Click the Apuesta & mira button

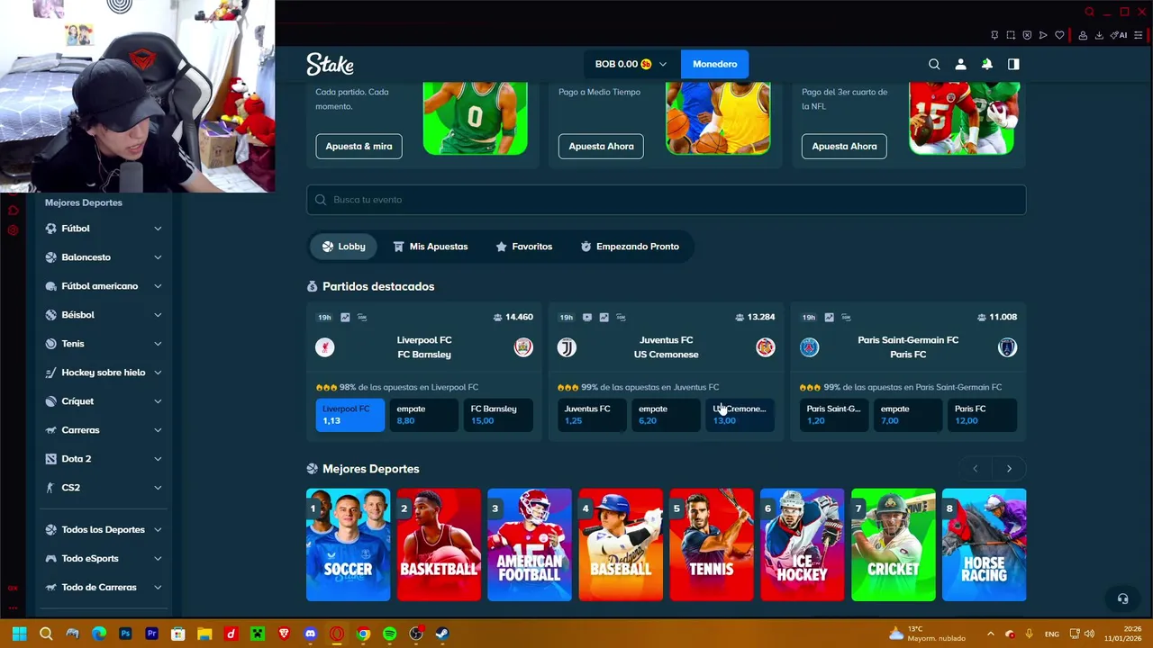point(359,146)
